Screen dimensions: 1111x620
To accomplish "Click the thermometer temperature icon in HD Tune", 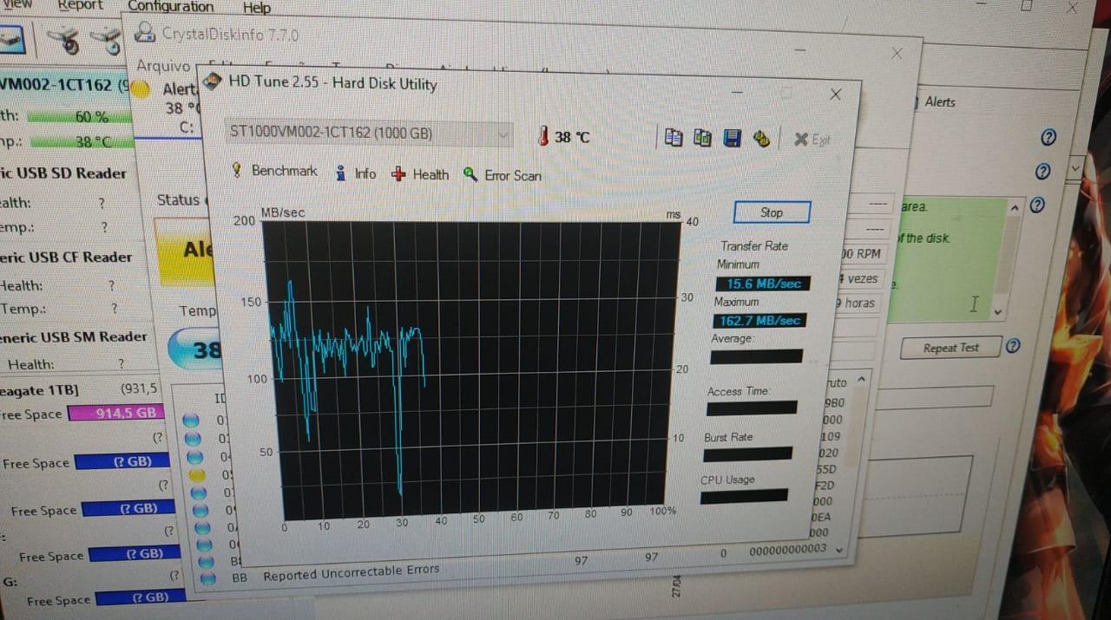I will [543, 136].
